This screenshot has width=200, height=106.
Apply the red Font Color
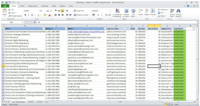coord(50,15)
